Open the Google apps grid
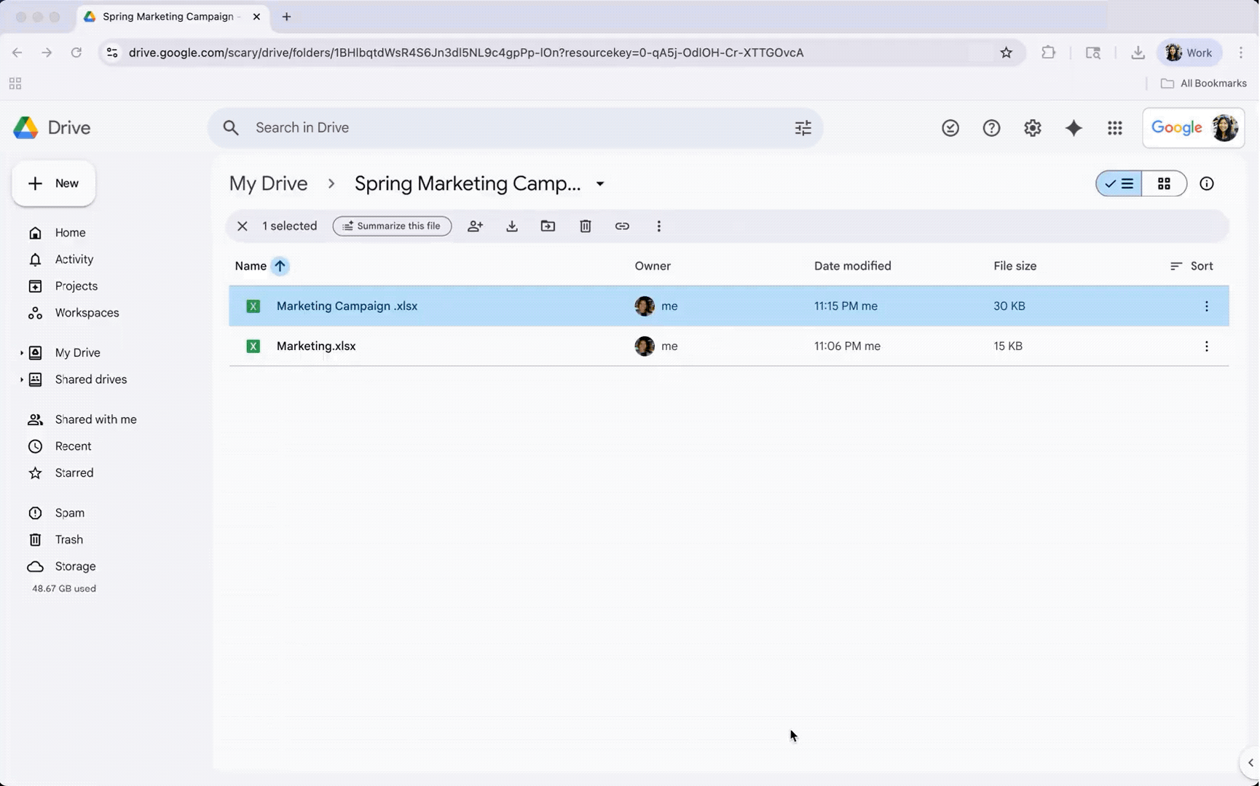Image resolution: width=1260 pixels, height=786 pixels. point(1114,127)
